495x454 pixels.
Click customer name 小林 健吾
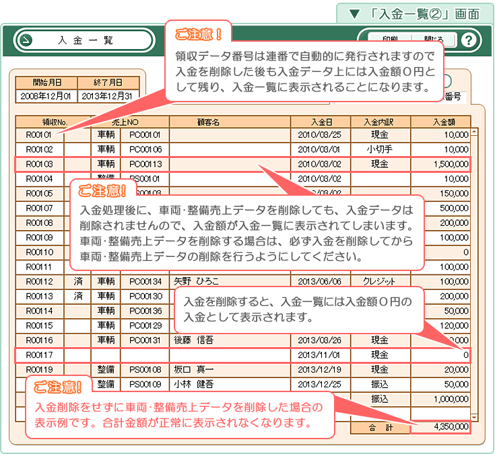pyautogui.click(x=193, y=384)
